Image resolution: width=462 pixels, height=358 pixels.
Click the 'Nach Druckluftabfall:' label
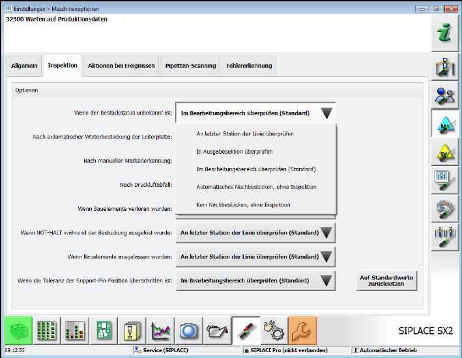click(x=146, y=185)
